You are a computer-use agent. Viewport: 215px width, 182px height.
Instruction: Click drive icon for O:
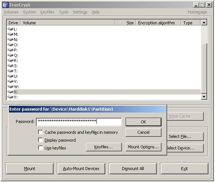pos(10,45)
